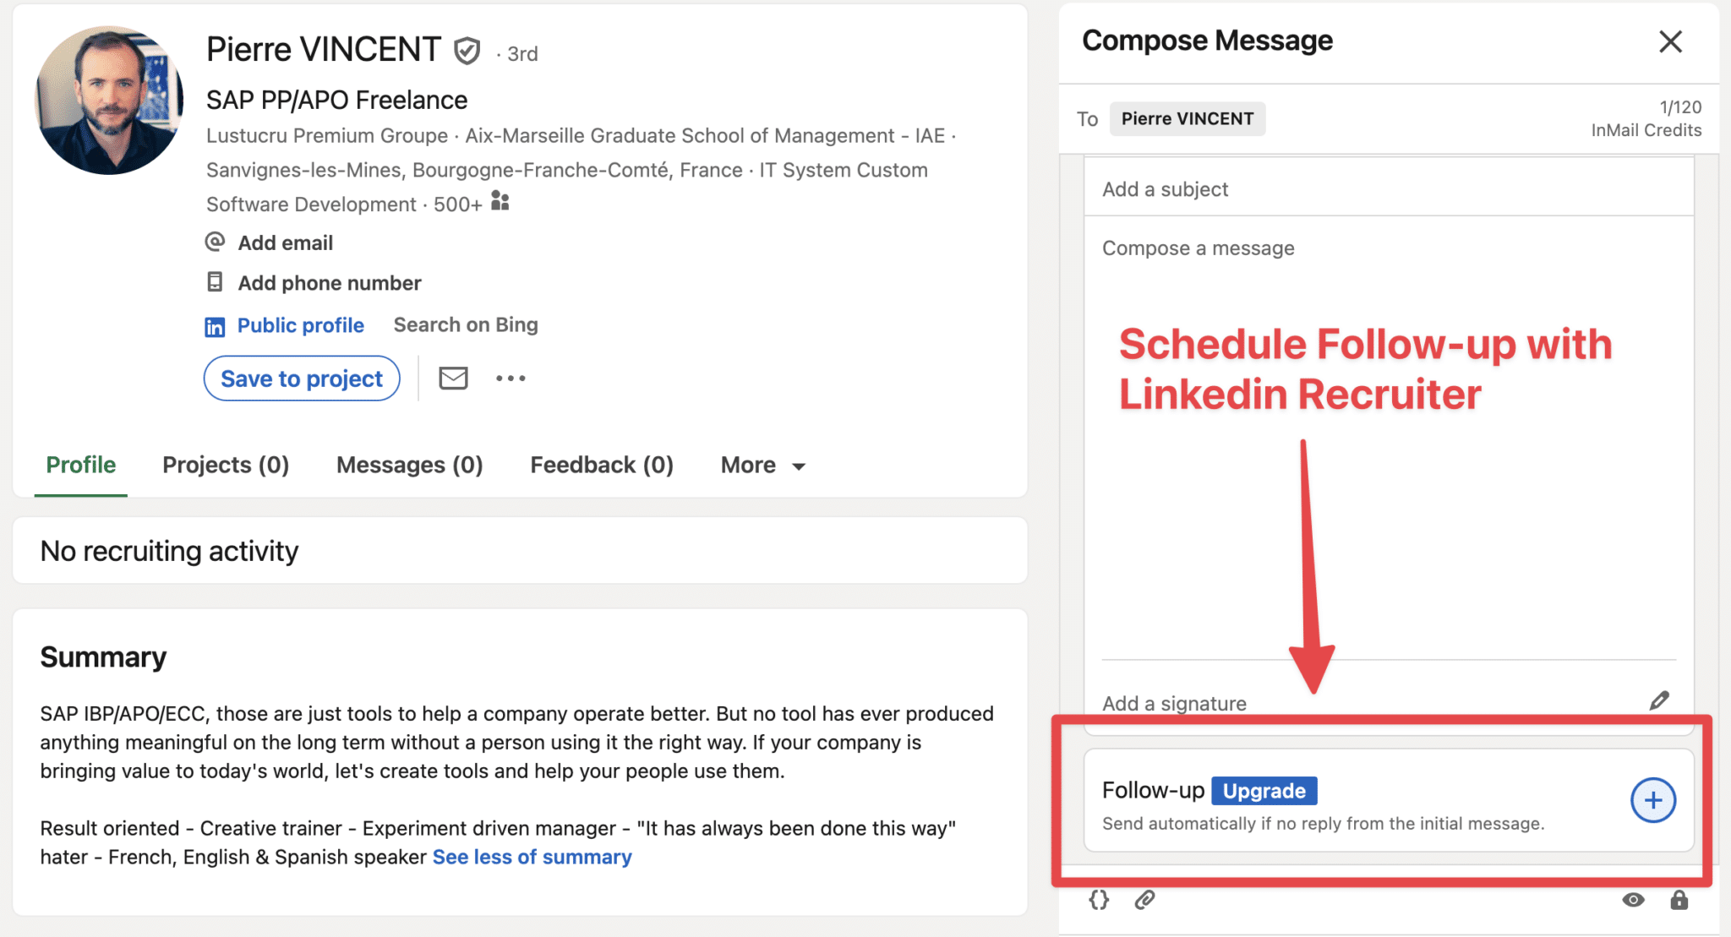Image resolution: width=1731 pixels, height=937 pixels.
Task: Open signature editing with the pencil icon
Action: tap(1658, 700)
